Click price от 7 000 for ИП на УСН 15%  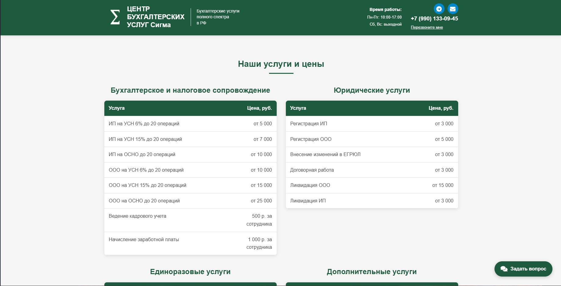click(263, 139)
